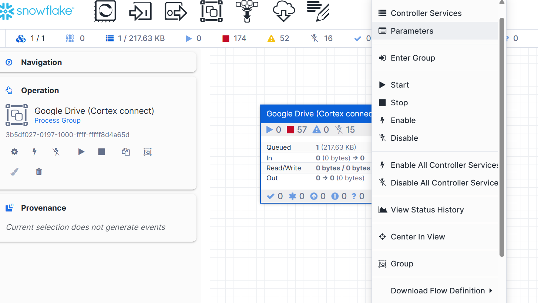Select the Funnel toolbar icon
This screenshot has height=303, width=538.
(x=247, y=11)
